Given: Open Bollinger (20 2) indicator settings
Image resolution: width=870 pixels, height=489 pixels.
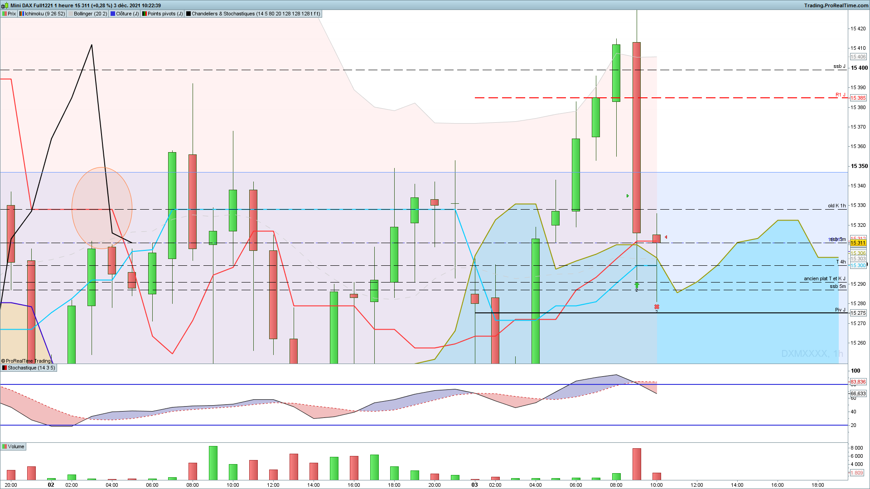Looking at the screenshot, I should click(x=88, y=14).
